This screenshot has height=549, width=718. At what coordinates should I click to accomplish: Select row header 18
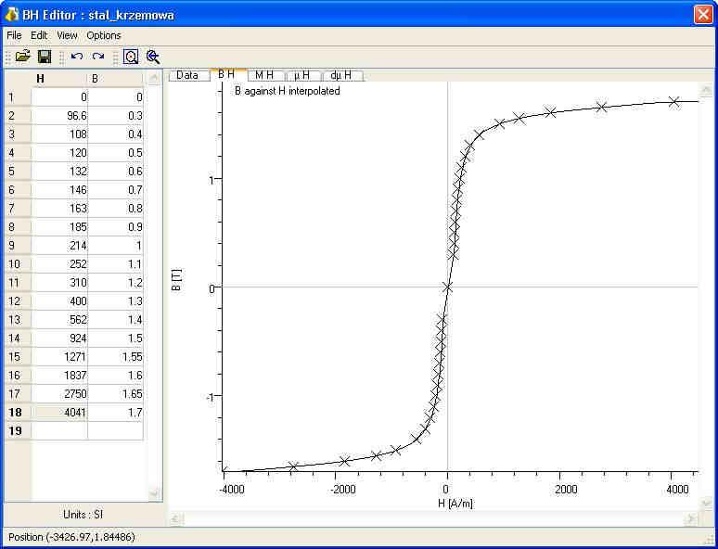point(18,412)
